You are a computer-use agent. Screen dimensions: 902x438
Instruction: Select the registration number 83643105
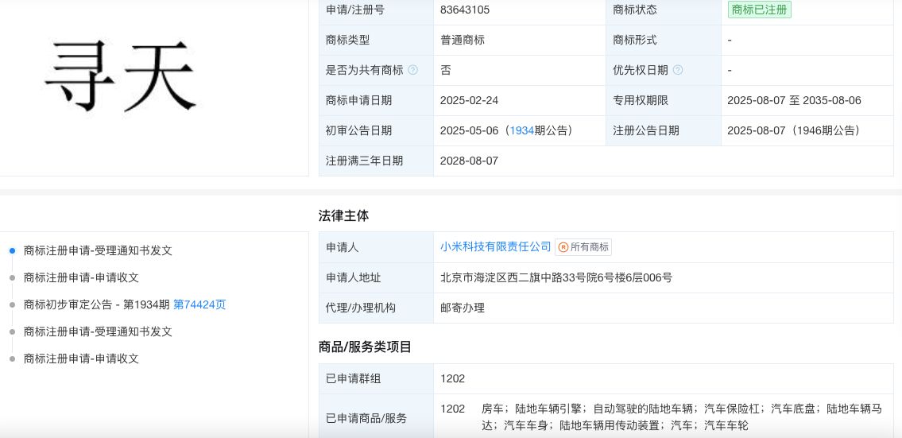click(x=465, y=10)
